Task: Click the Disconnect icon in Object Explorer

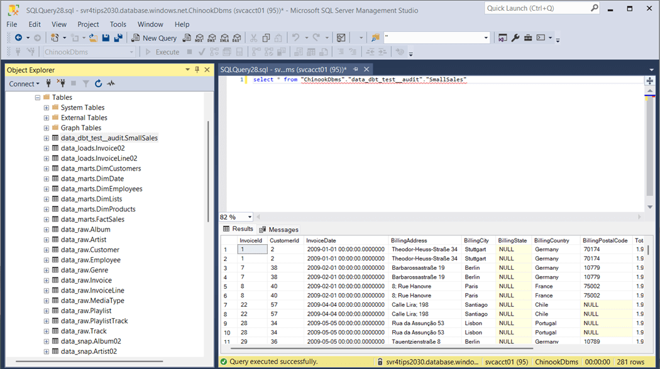Action: (61, 83)
